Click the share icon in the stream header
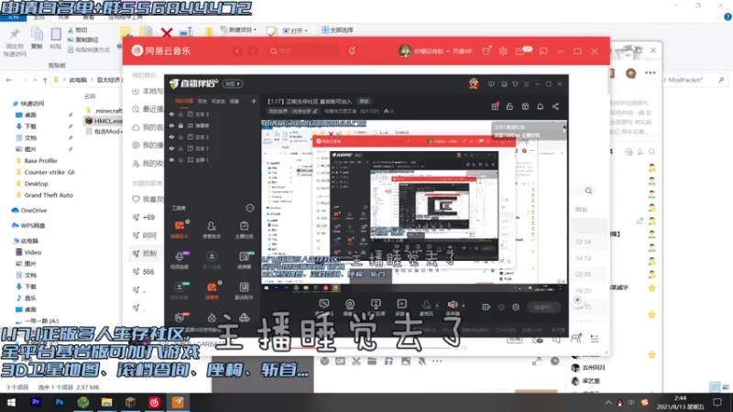The height and width of the screenshot is (412, 733). point(555,106)
